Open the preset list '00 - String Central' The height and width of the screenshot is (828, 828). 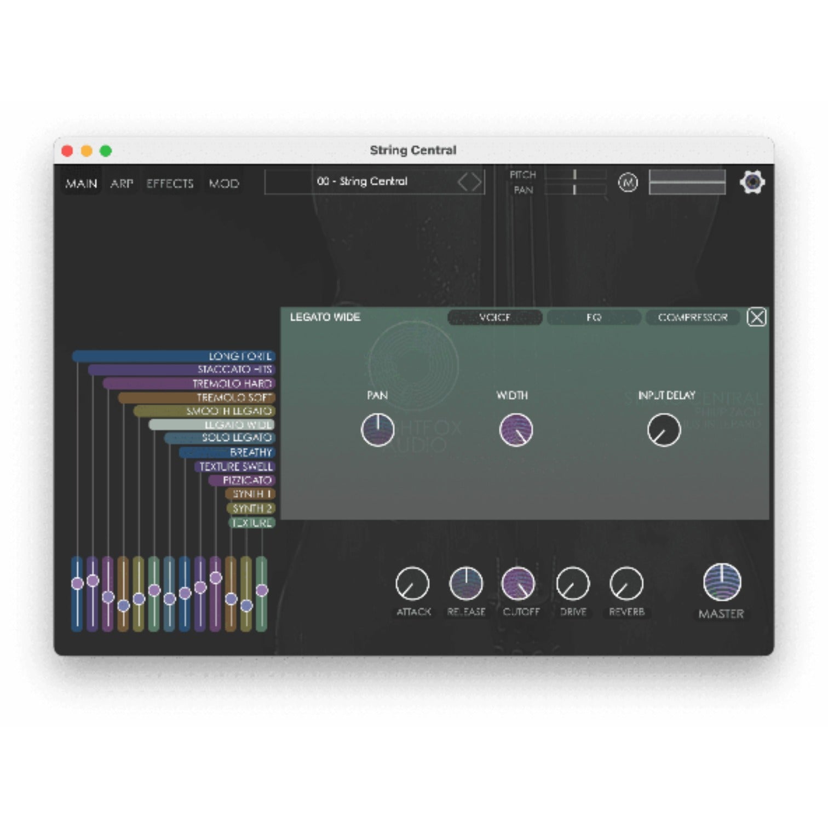tap(361, 182)
